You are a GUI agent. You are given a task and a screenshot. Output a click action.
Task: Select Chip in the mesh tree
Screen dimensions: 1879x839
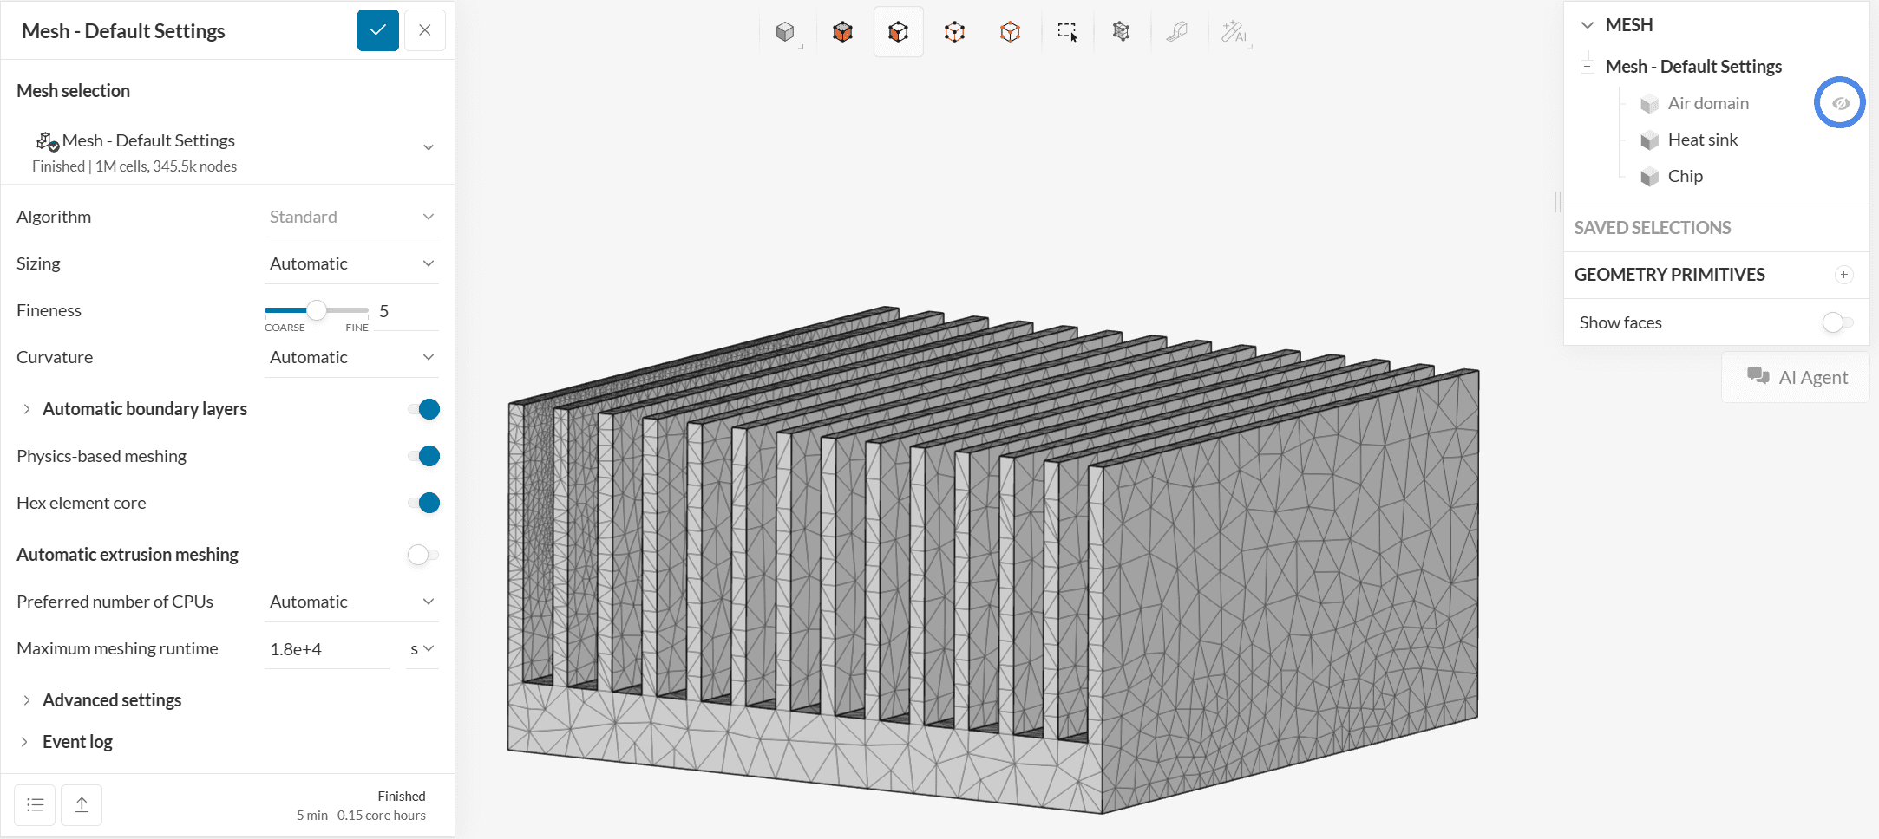coord(1685,176)
